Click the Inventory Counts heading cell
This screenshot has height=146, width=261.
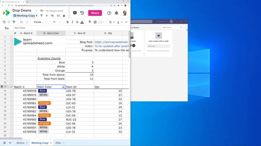click(x=51, y=58)
